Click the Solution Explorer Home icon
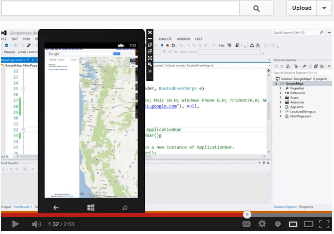334x234 pixels. pyautogui.click(x=288, y=66)
